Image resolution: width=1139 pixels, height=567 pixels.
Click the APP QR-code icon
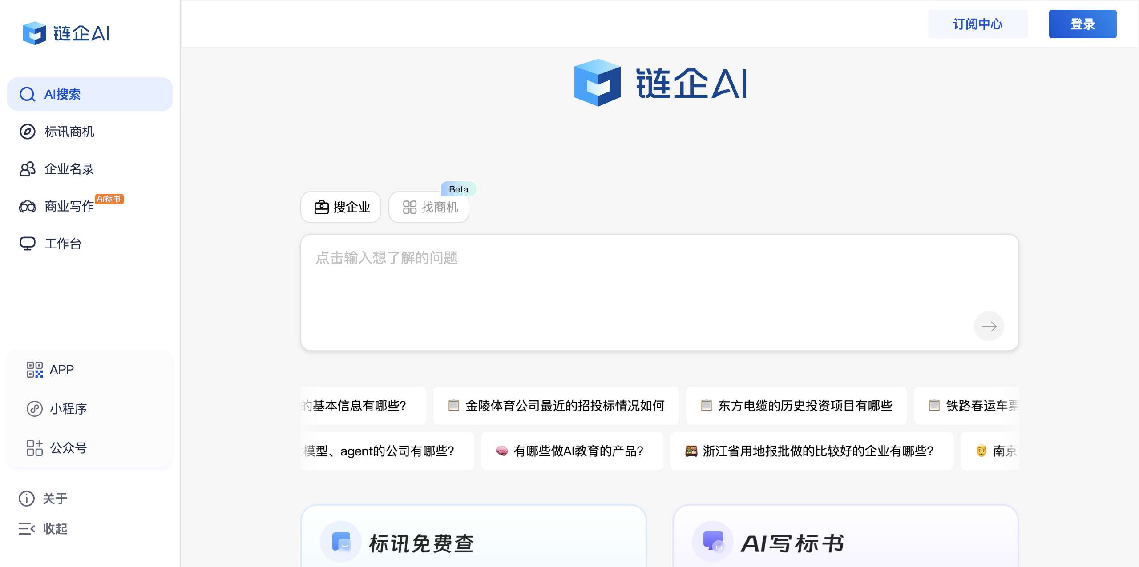tap(34, 369)
